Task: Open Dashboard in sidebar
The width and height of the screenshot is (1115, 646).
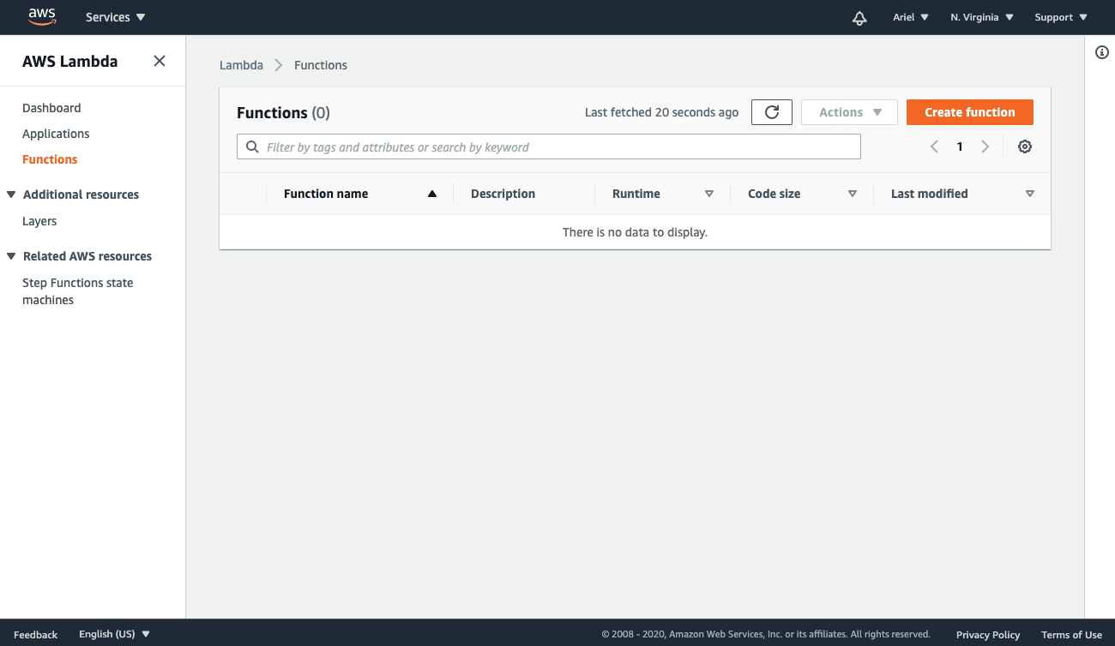Action: pyautogui.click(x=51, y=108)
